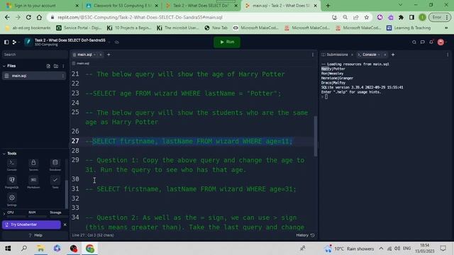This screenshot has width=454, height=255.
Task: Create a new folder in Files panel
Action: [x=56, y=66]
